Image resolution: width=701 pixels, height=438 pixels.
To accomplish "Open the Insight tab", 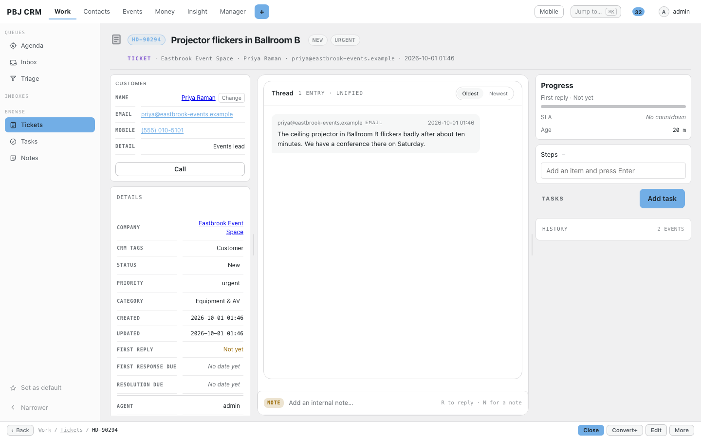I will [197, 12].
